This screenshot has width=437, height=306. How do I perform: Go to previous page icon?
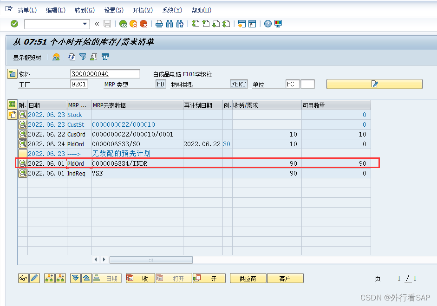click(206, 24)
